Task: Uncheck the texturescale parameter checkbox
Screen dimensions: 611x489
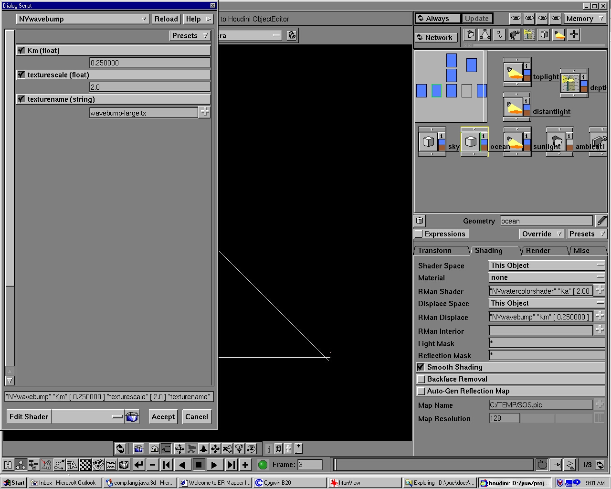Action: [x=21, y=74]
